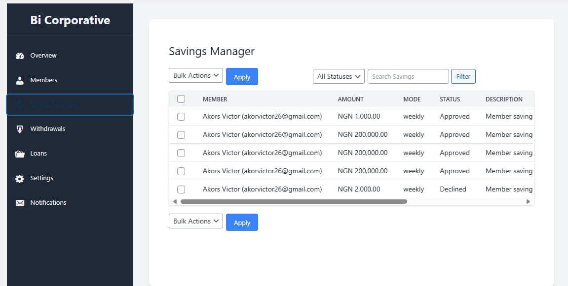Check the NGN 1,000.00 savings row checkbox
Screen dimensions: 568x286
tap(181, 117)
